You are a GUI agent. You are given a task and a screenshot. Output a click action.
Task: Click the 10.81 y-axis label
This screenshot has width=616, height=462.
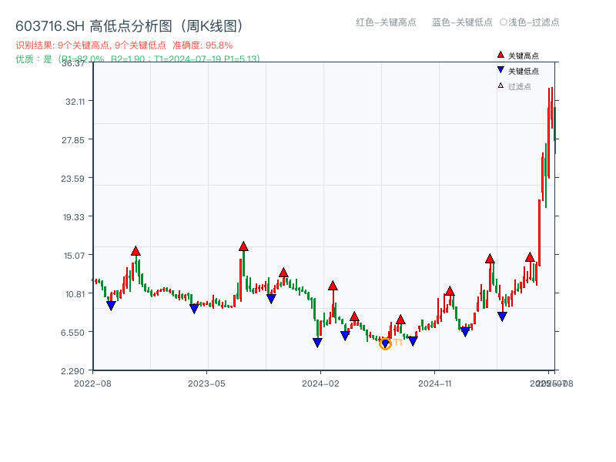tap(74, 294)
